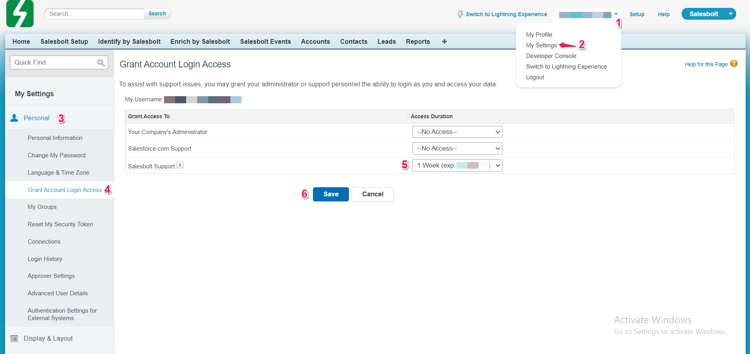
Task: Click the Setup link in header
Action: pos(637,14)
